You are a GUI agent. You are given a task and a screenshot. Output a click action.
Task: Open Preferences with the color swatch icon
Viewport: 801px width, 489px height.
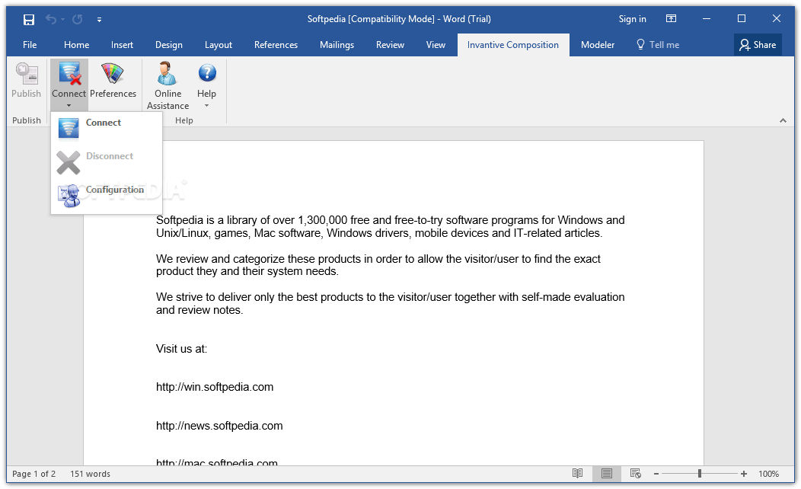click(113, 74)
